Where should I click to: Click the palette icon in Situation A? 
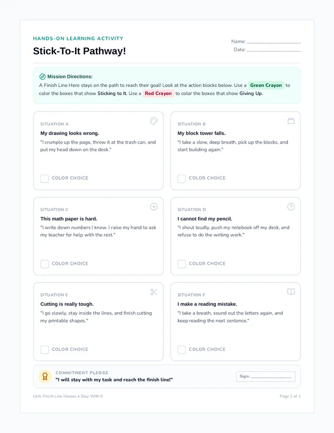pos(154,121)
